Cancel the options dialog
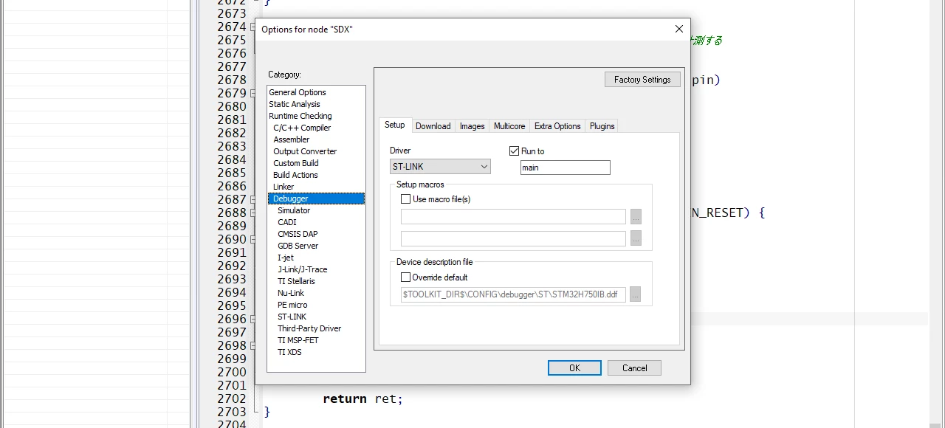 tap(634, 367)
